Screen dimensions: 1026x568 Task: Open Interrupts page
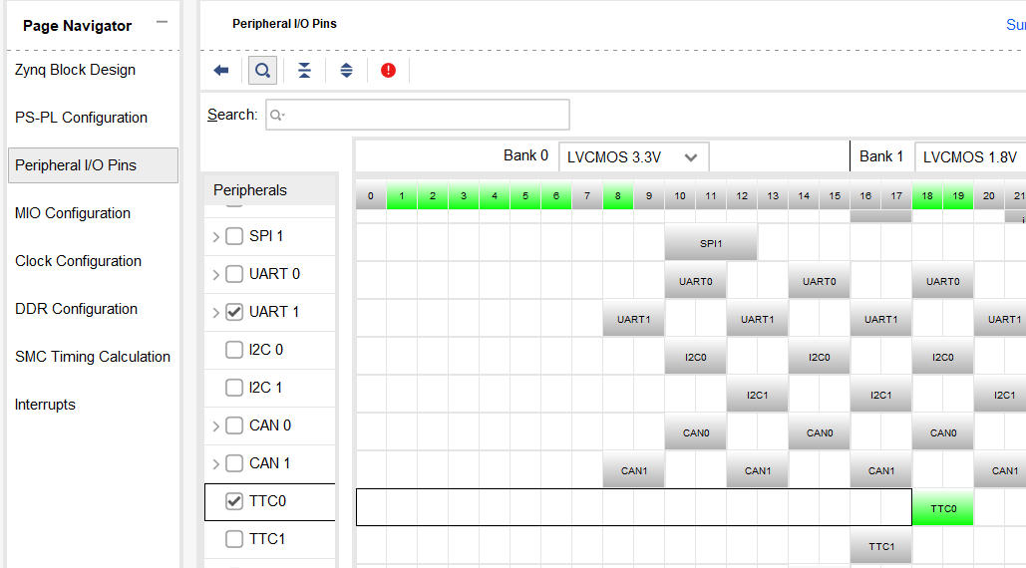pos(45,405)
